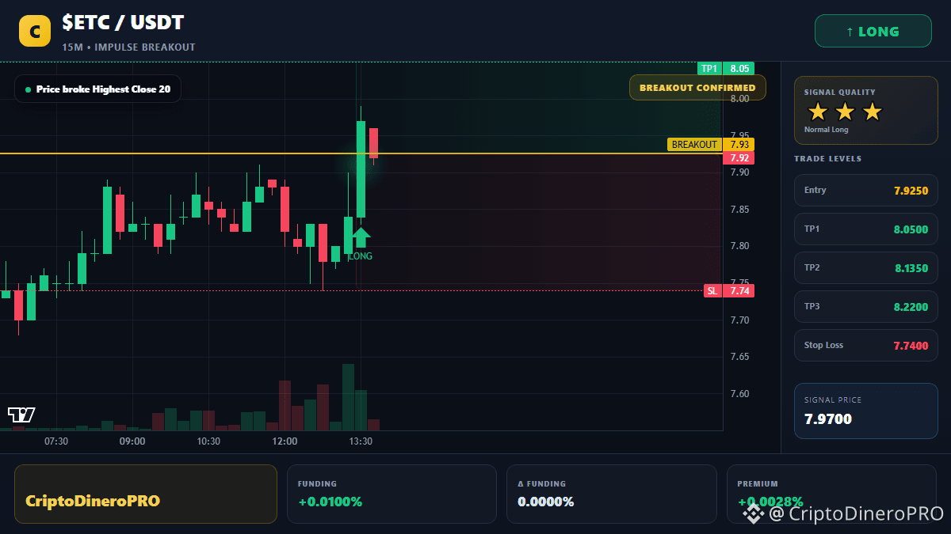
Task: Click the 10:30 time axis label
Action: coord(208,441)
